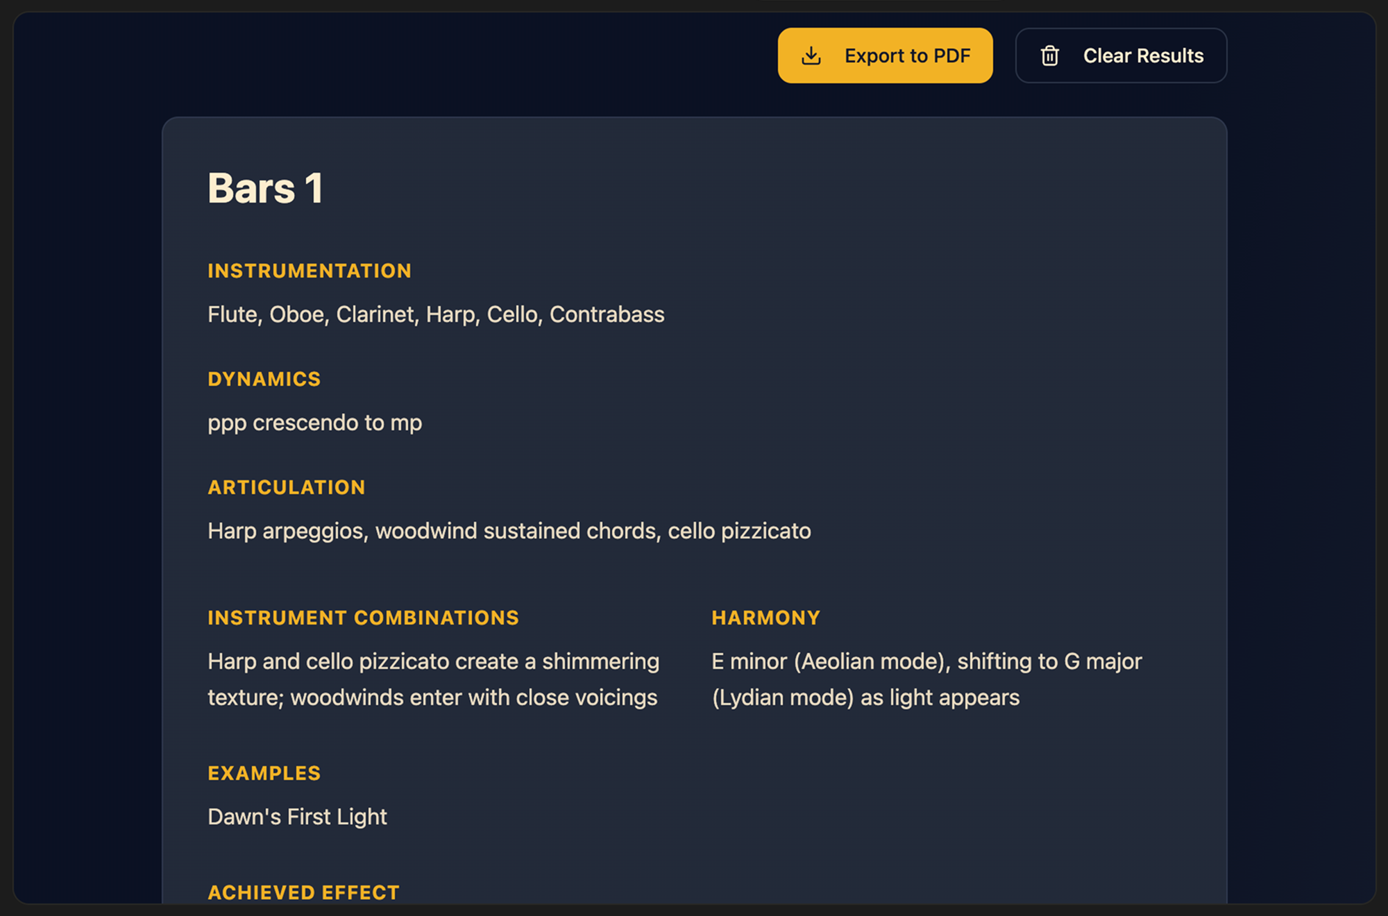Select the ARTICULATION section label
This screenshot has width=1388, height=916.
click(286, 487)
